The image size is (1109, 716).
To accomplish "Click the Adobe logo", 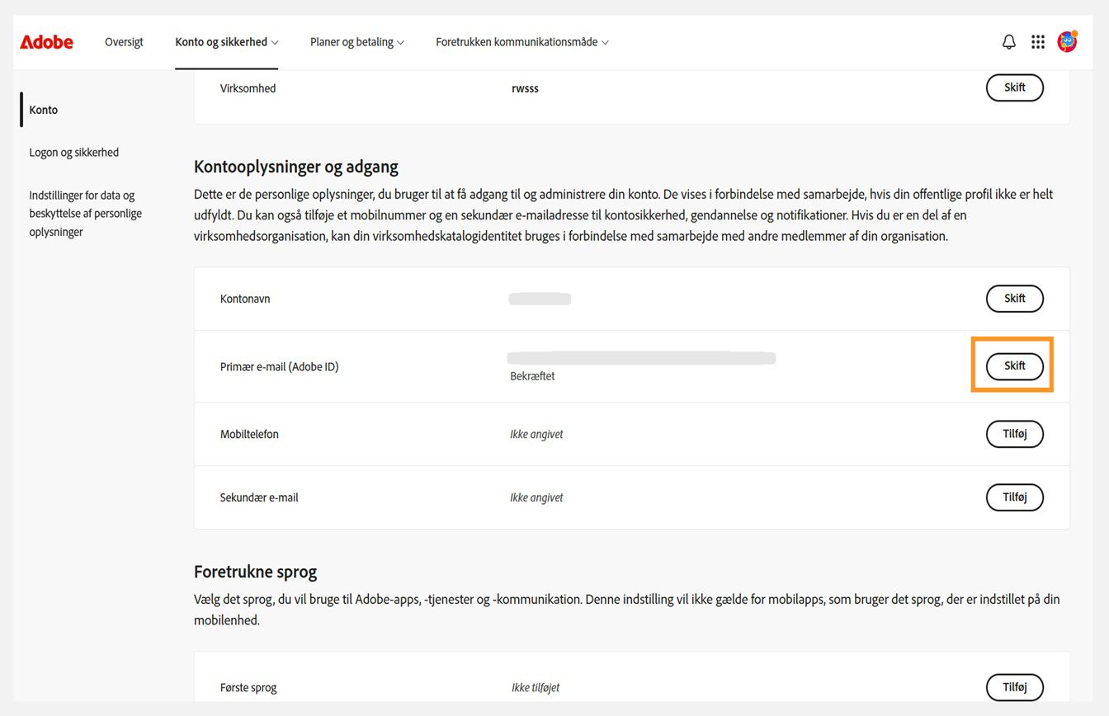I will (x=46, y=42).
